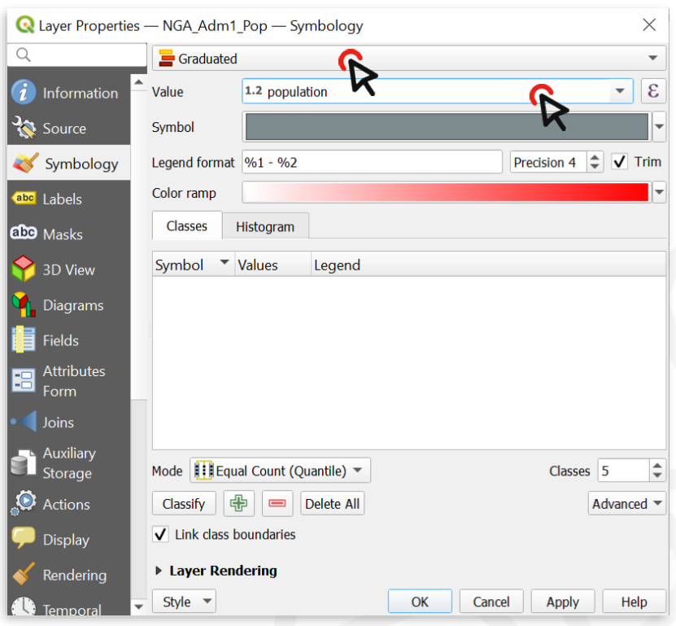Open the Mode Equal Count dropdown
676x626 pixels.
pos(280,471)
